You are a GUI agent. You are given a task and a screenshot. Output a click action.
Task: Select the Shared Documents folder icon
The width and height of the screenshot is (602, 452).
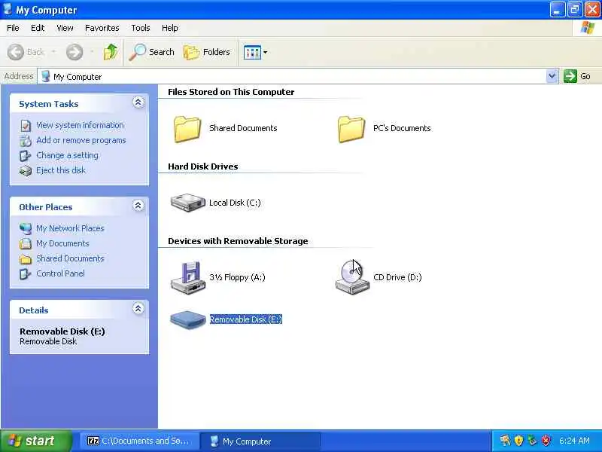coord(187,129)
